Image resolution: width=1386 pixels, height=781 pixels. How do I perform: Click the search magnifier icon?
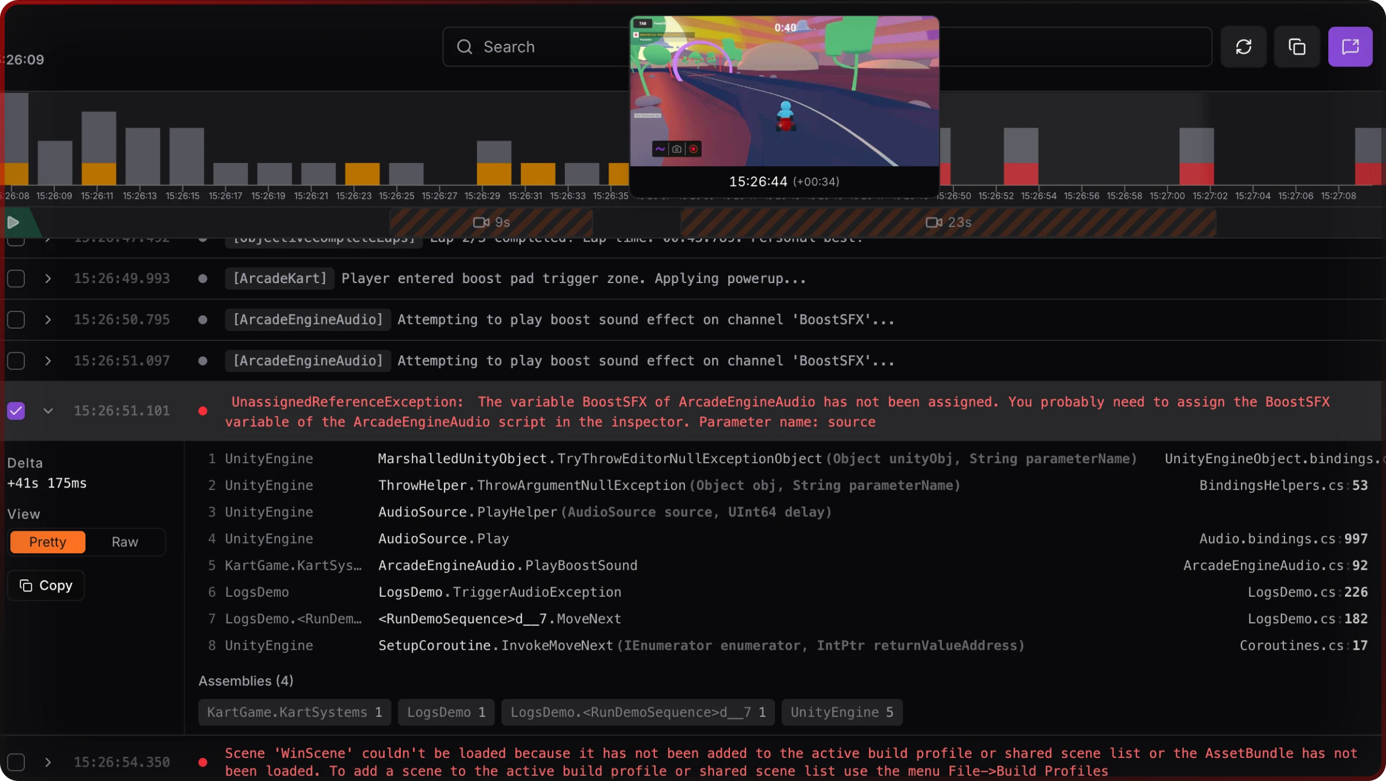464,47
